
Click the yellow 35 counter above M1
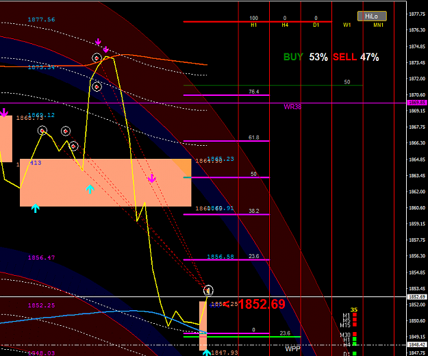point(354,309)
